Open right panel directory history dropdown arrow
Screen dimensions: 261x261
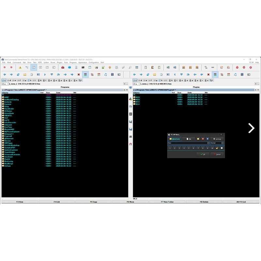click(258, 90)
